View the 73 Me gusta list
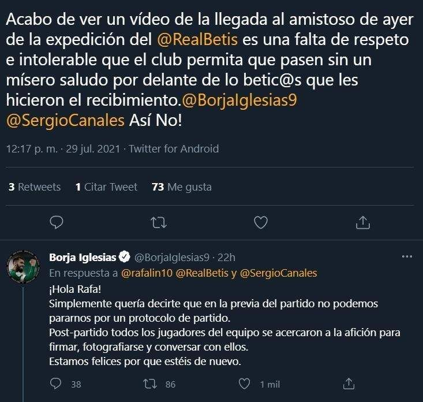 click(x=182, y=187)
